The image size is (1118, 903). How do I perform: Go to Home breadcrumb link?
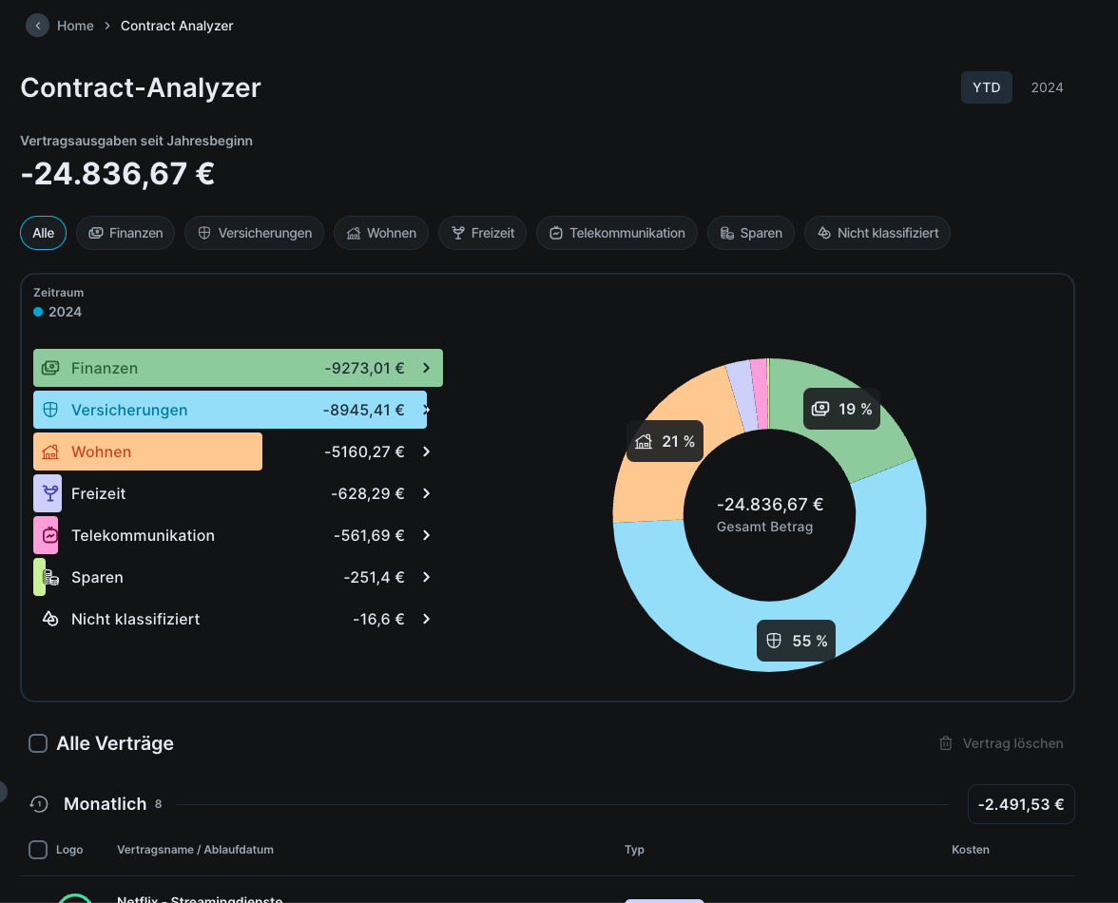point(75,26)
